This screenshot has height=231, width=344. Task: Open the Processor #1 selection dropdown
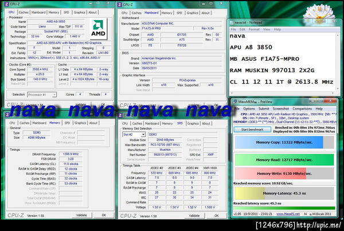[x=42, y=95]
